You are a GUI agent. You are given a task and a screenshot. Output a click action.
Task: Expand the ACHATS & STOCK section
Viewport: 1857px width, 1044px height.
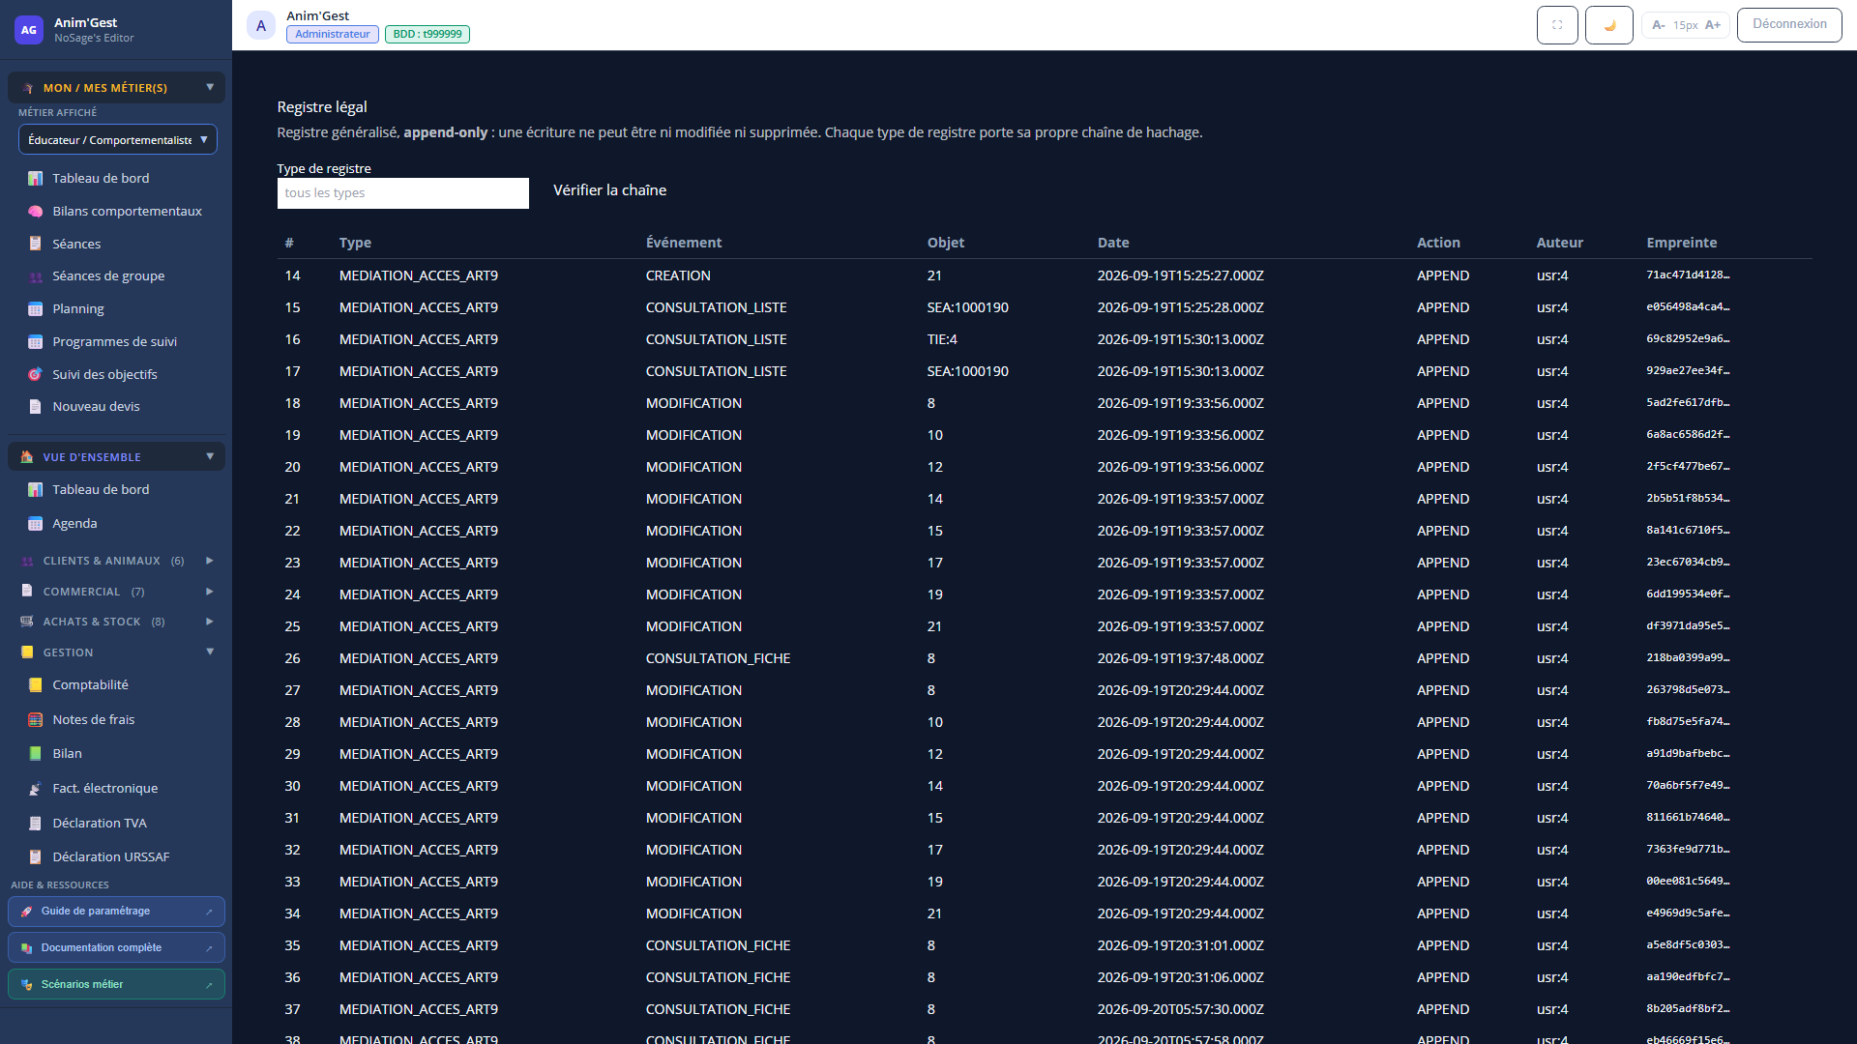116,622
